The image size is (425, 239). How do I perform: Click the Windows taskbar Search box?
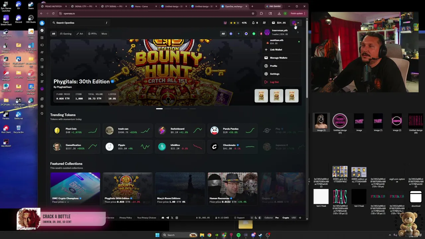[x=179, y=235]
